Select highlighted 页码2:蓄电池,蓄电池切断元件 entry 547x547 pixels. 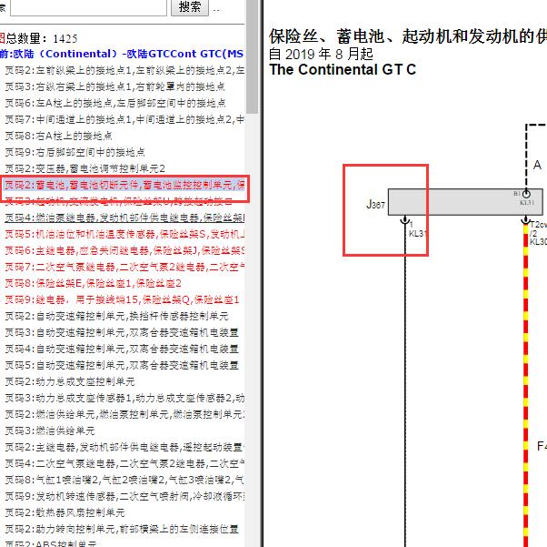124,186
